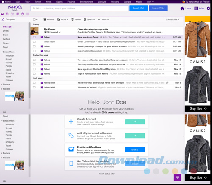Click the three-dots More icon in the toolbar
Viewport: 212px width, 185px height.
pos(99,19)
